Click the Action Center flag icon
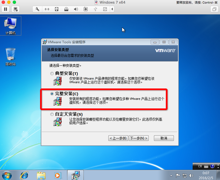The width and height of the screenshot is (220, 180). pyautogui.click(x=178, y=176)
